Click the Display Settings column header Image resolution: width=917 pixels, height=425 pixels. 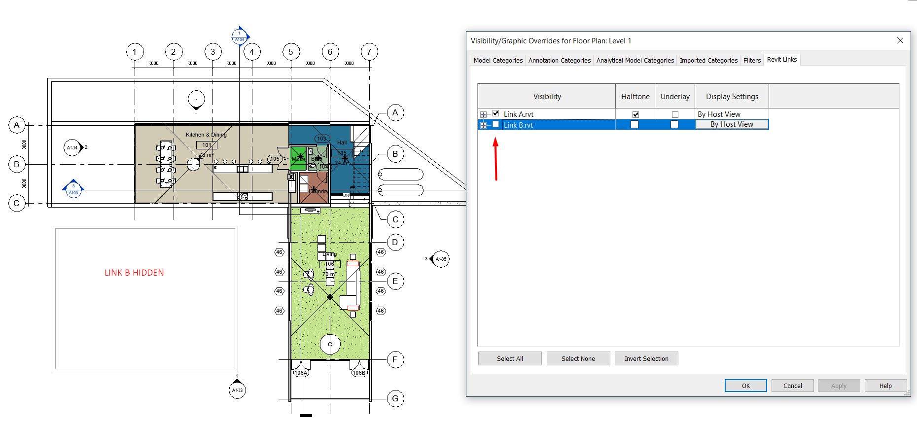coord(732,96)
